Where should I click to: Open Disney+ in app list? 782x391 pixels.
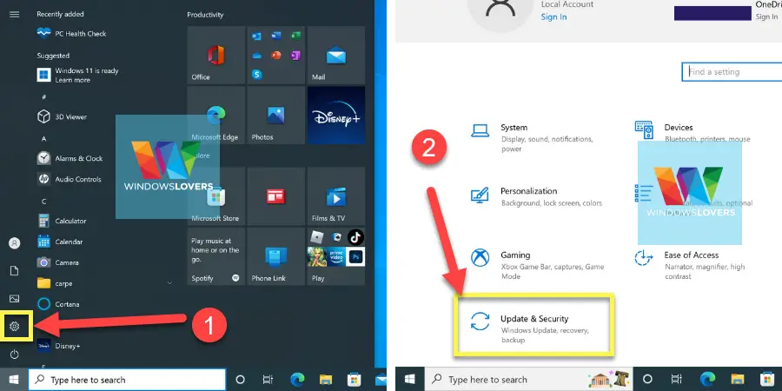tap(59, 346)
